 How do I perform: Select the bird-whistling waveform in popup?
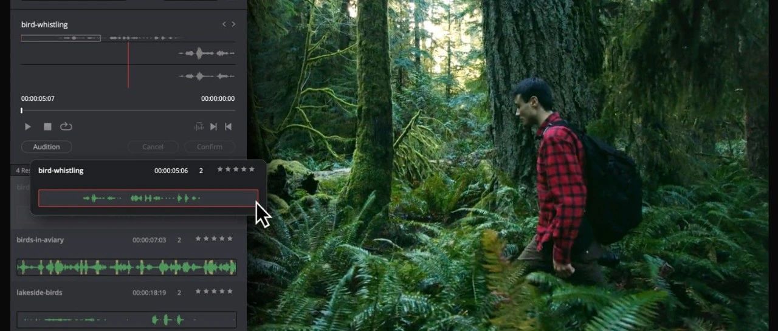tap(148, 198)
